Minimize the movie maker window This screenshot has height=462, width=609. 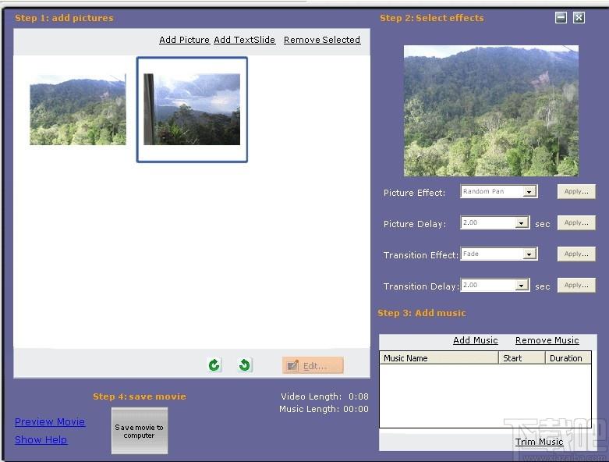(561, 17)
